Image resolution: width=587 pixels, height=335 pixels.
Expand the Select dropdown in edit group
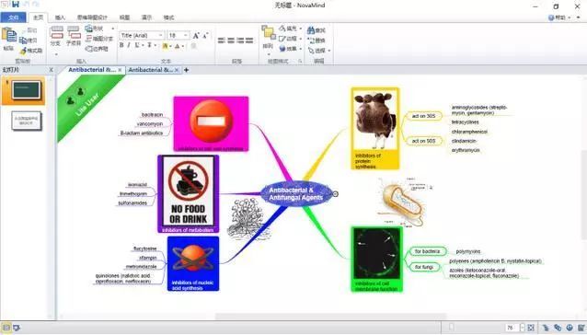pos(329,51)
